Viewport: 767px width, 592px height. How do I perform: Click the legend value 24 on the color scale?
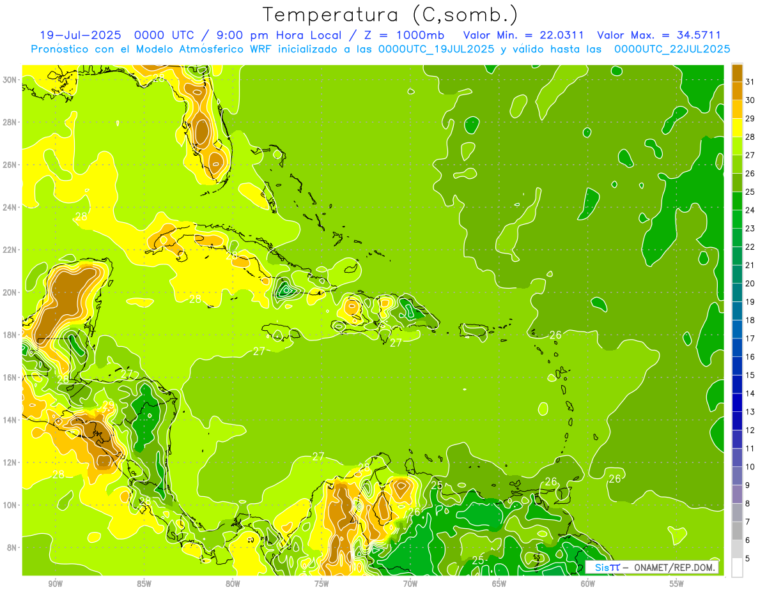[750, 210]
